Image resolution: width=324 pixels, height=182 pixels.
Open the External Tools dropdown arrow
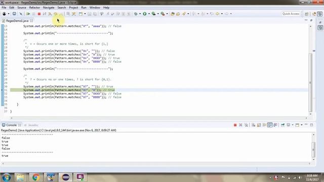[x=167, y=14]
